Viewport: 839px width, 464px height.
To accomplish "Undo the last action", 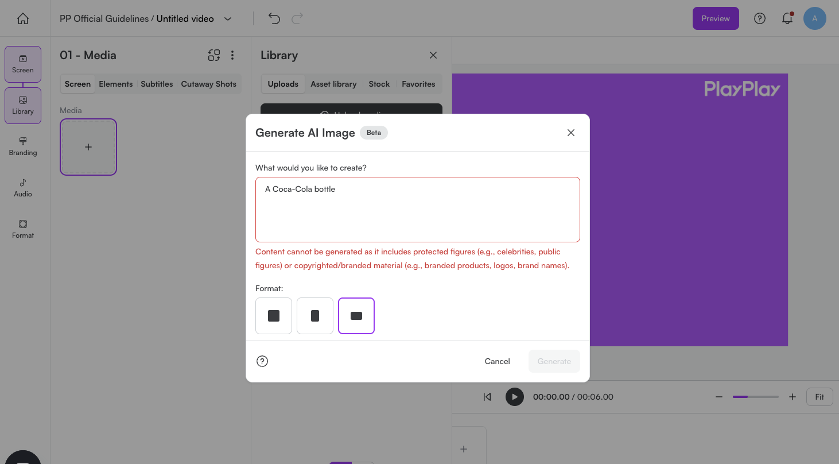I will click(274, 18).
